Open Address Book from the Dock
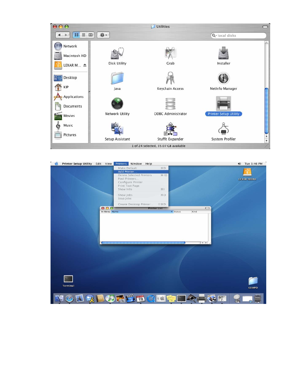Screen dimensions: 287x372 coord(100,299)
